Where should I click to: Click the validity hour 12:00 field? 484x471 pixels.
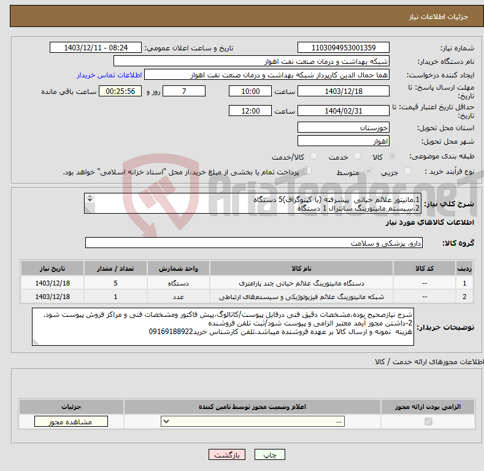coord(250,111)
